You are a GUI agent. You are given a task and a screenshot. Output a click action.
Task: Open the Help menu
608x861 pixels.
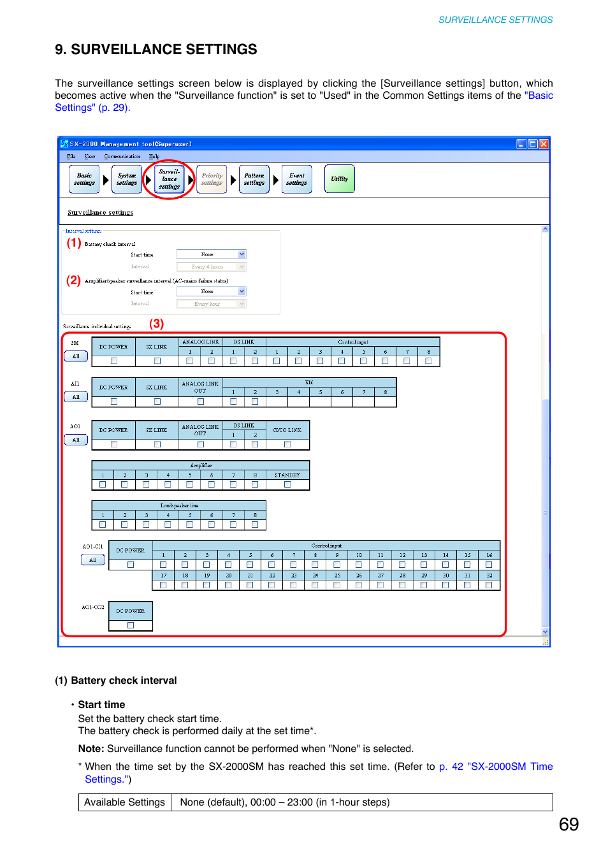[154, 156]
